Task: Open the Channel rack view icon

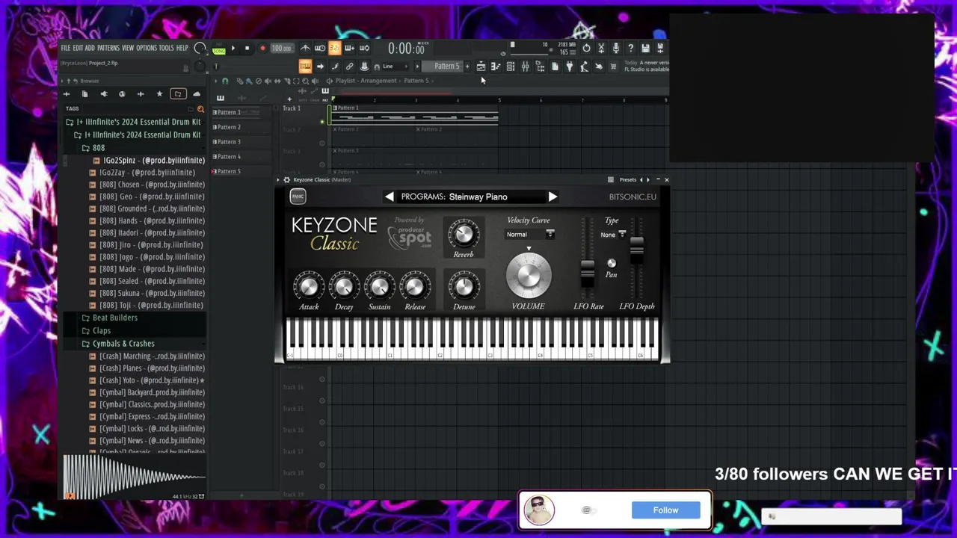Action: click(x=511, y=67)
